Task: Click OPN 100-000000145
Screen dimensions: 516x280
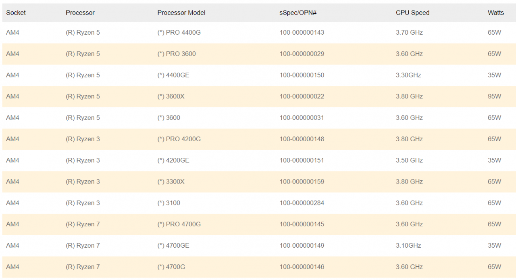Action: click(302, 224)
